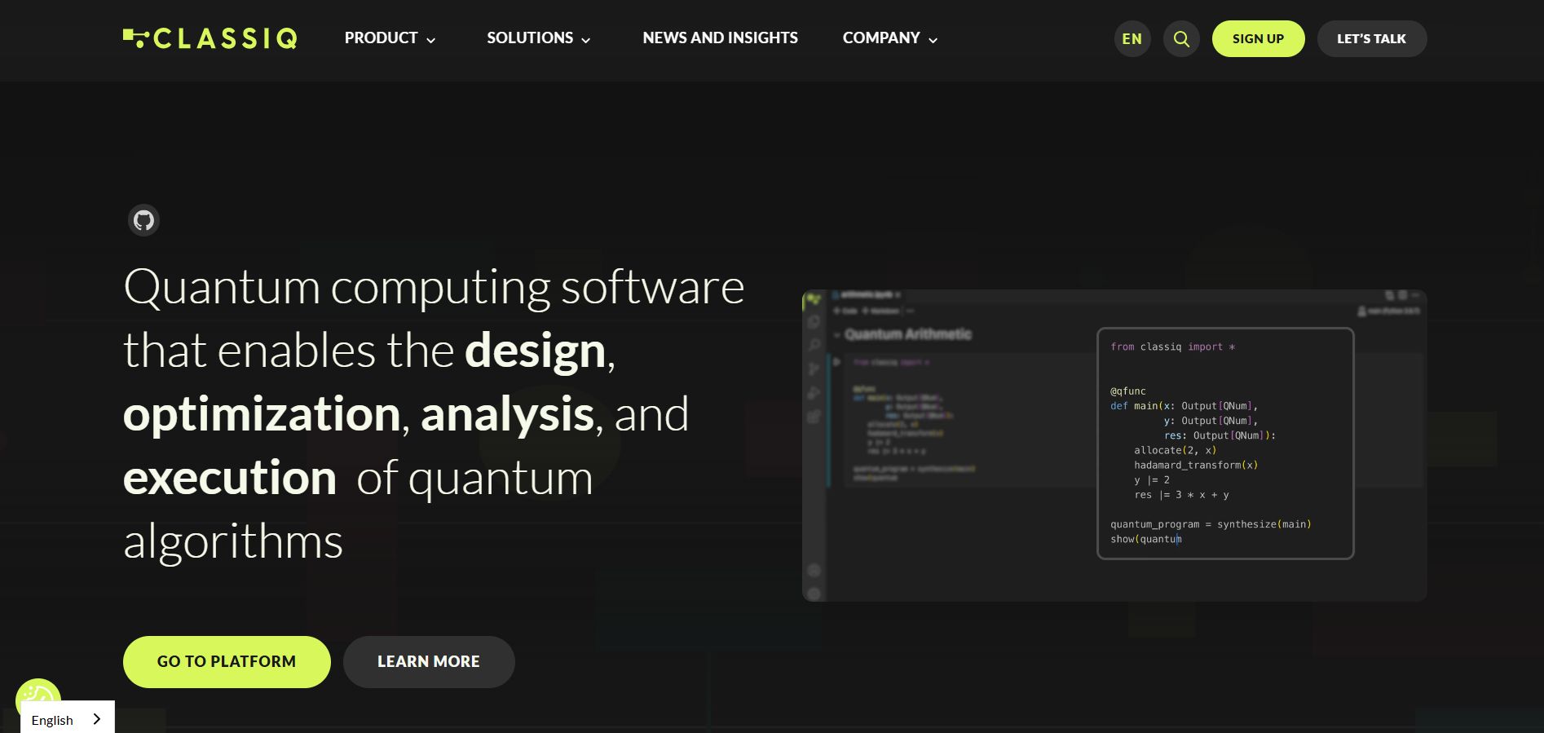Expand the Company dropdown menu
The width and height of the screenshot is (1544, 733).
point(889,38)
